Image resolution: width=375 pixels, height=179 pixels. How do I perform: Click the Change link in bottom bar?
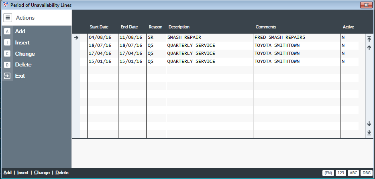42,173
